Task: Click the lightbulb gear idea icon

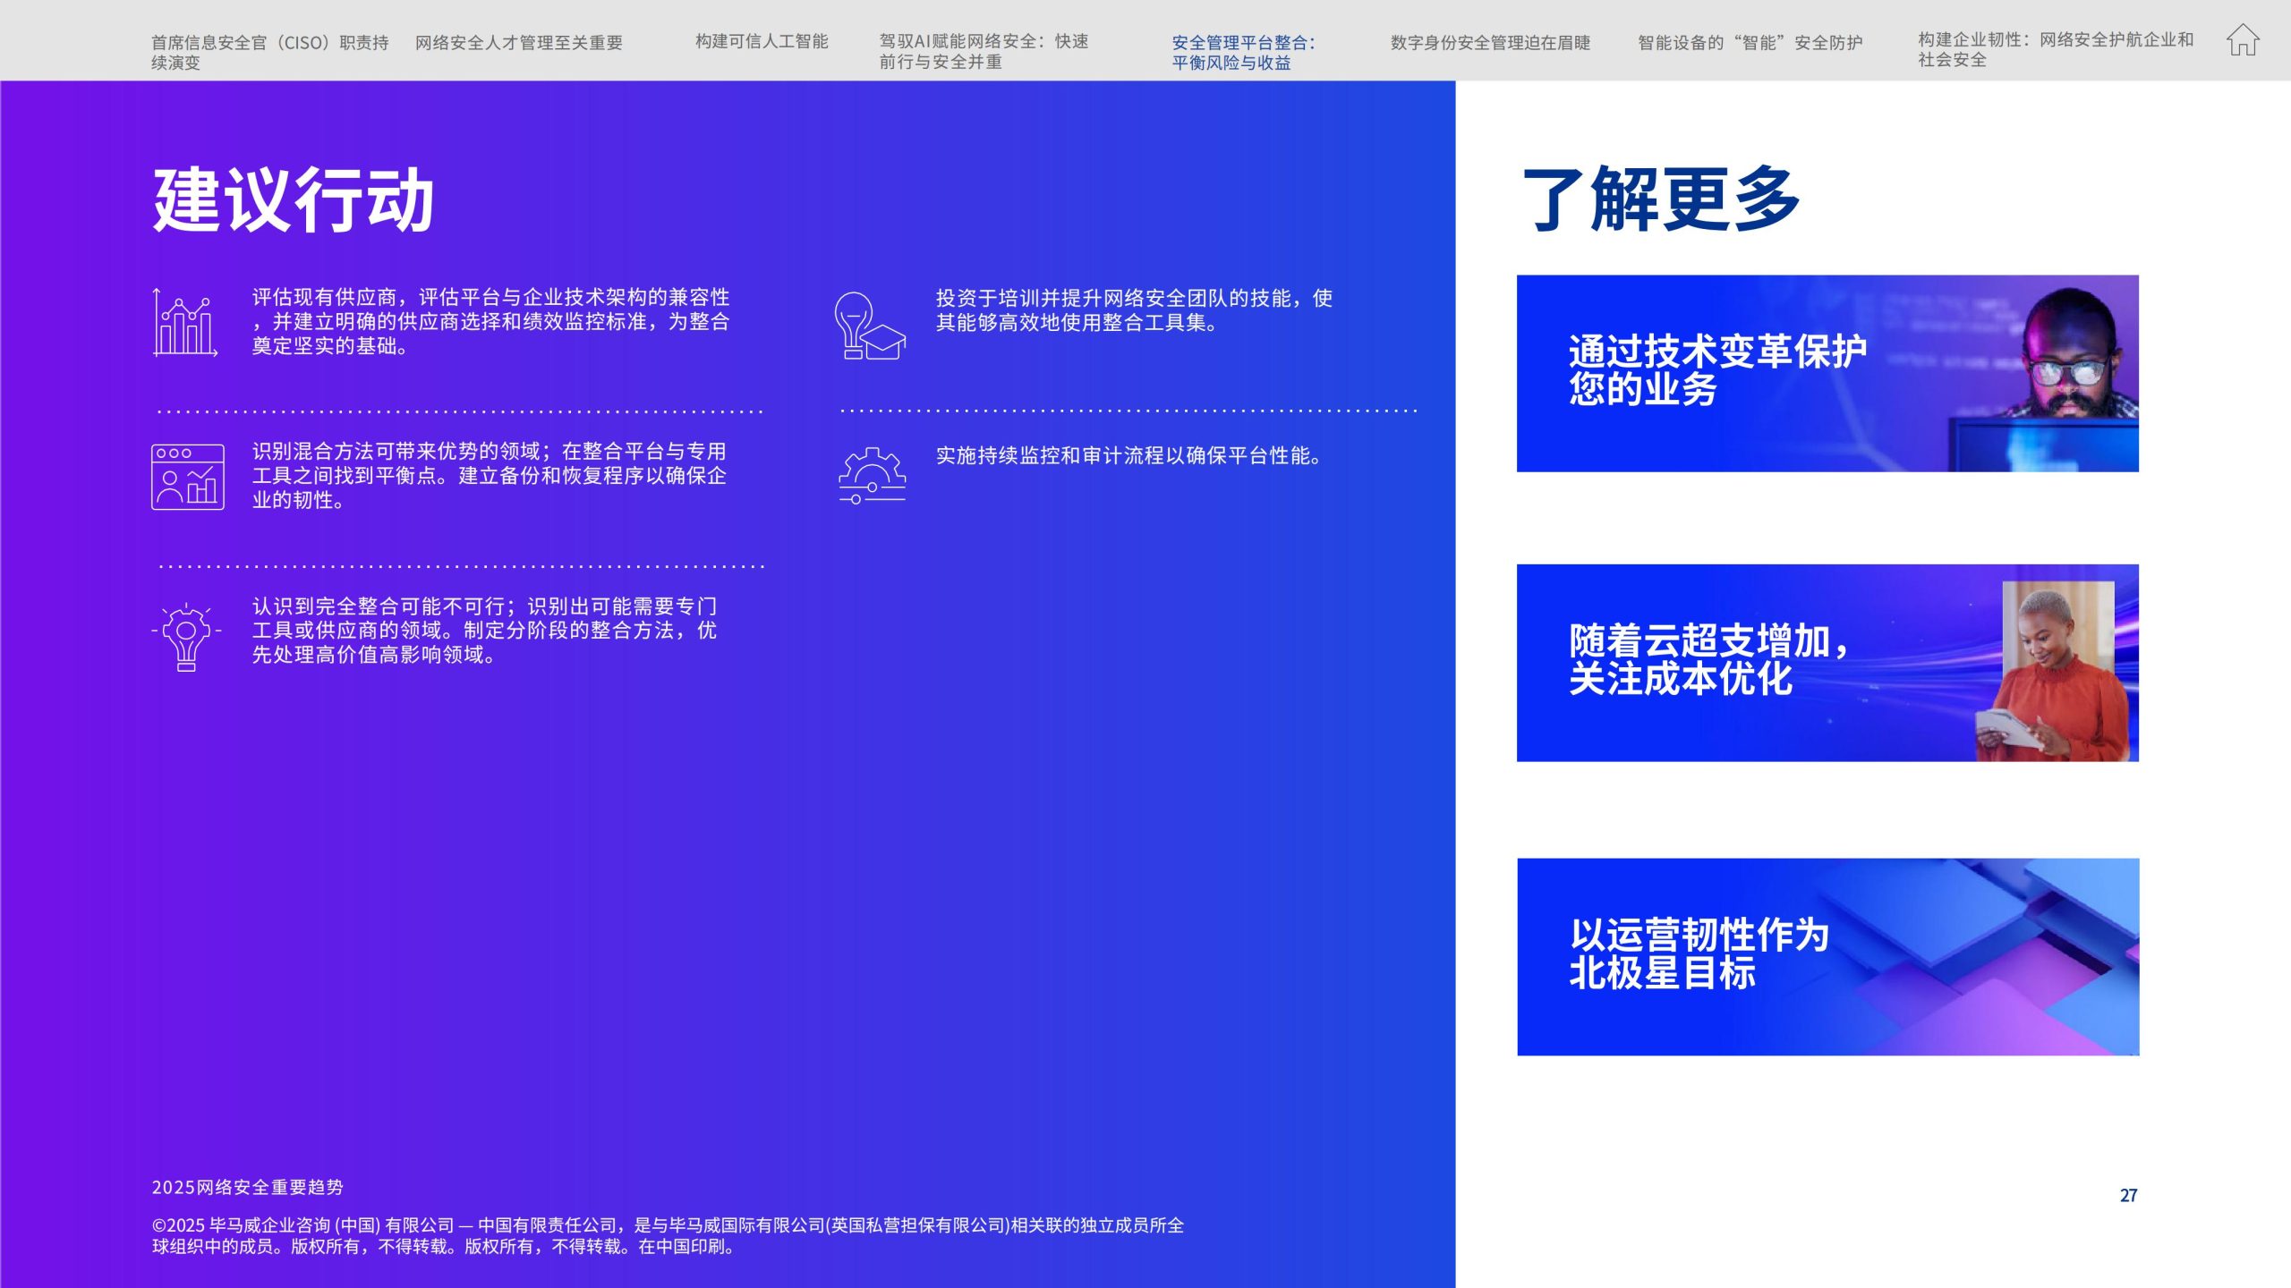Action: tap(186, 635)
